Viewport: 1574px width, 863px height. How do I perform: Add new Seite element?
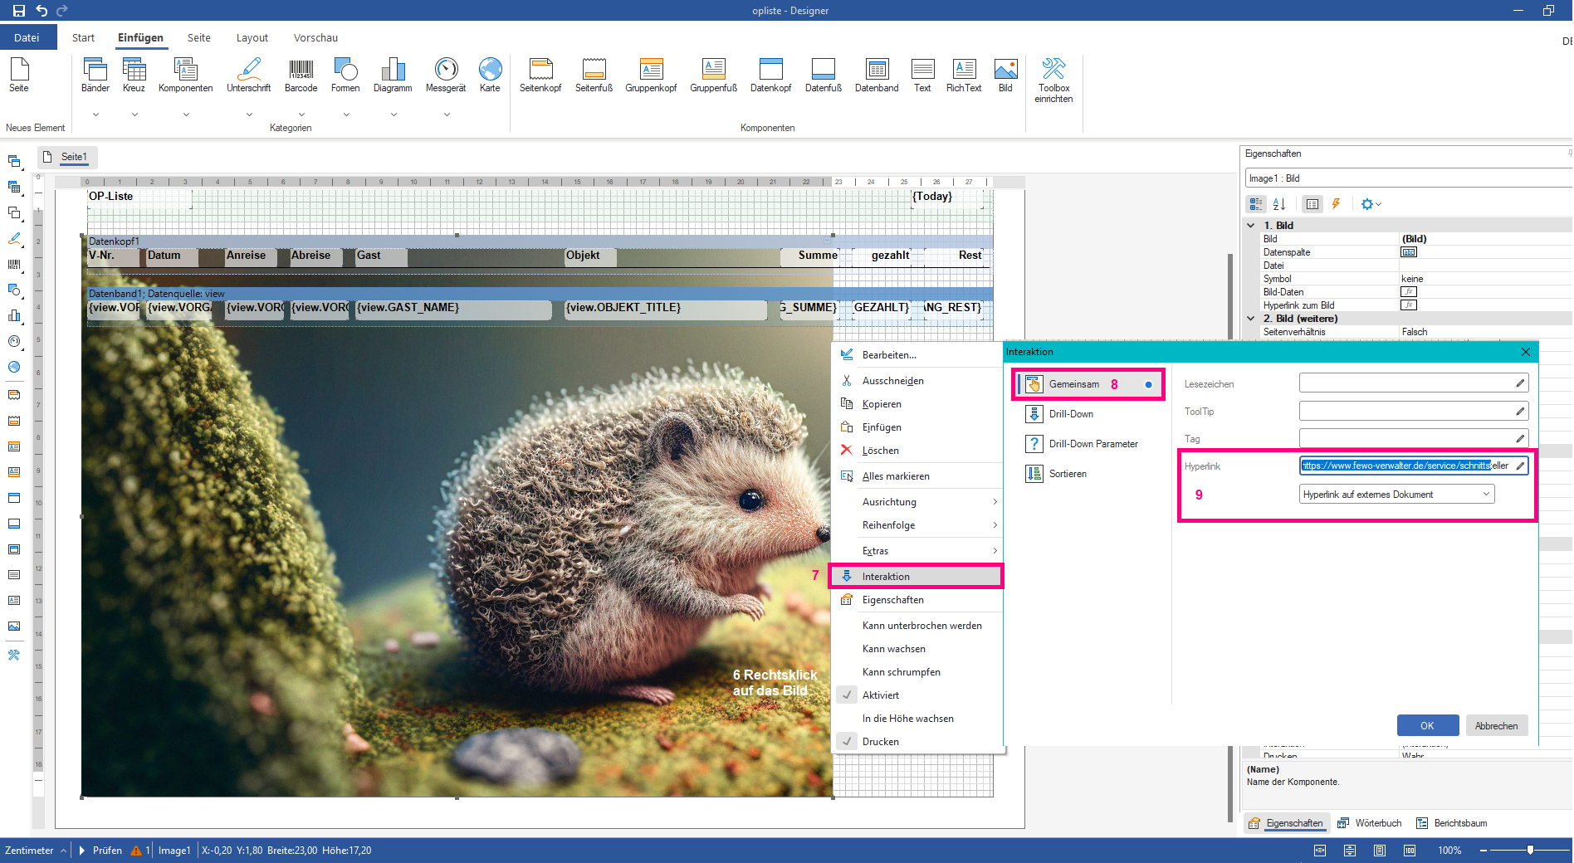[19, 76]
